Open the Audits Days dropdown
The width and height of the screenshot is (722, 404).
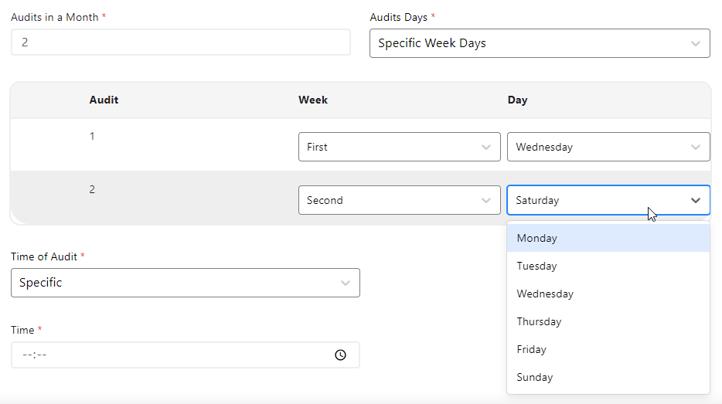(x=539, y=43)
